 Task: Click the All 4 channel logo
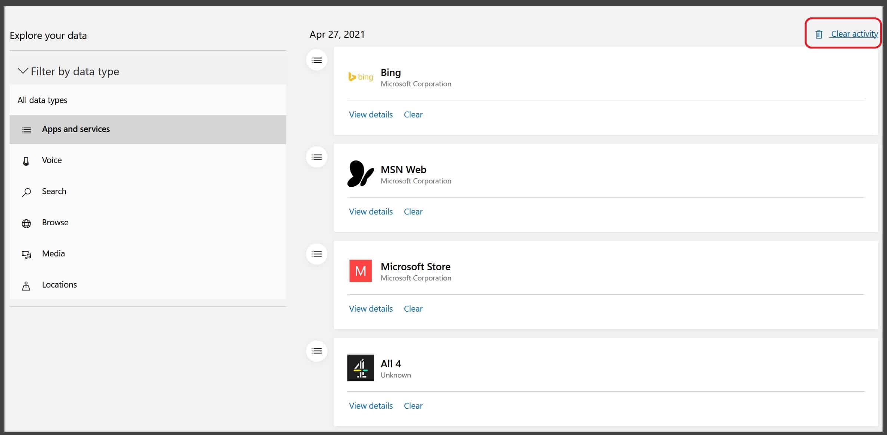click(x=360, y=368)
